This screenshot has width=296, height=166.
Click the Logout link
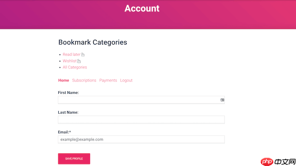[126, 81]
